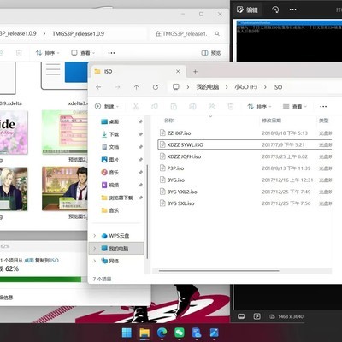
Task: Open 视频 in the quick access sidebar
Action: [114, 185]
